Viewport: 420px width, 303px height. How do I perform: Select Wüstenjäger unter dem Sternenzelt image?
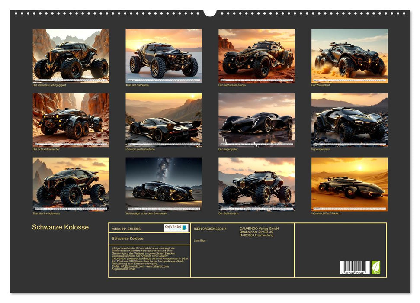point(164,184)
